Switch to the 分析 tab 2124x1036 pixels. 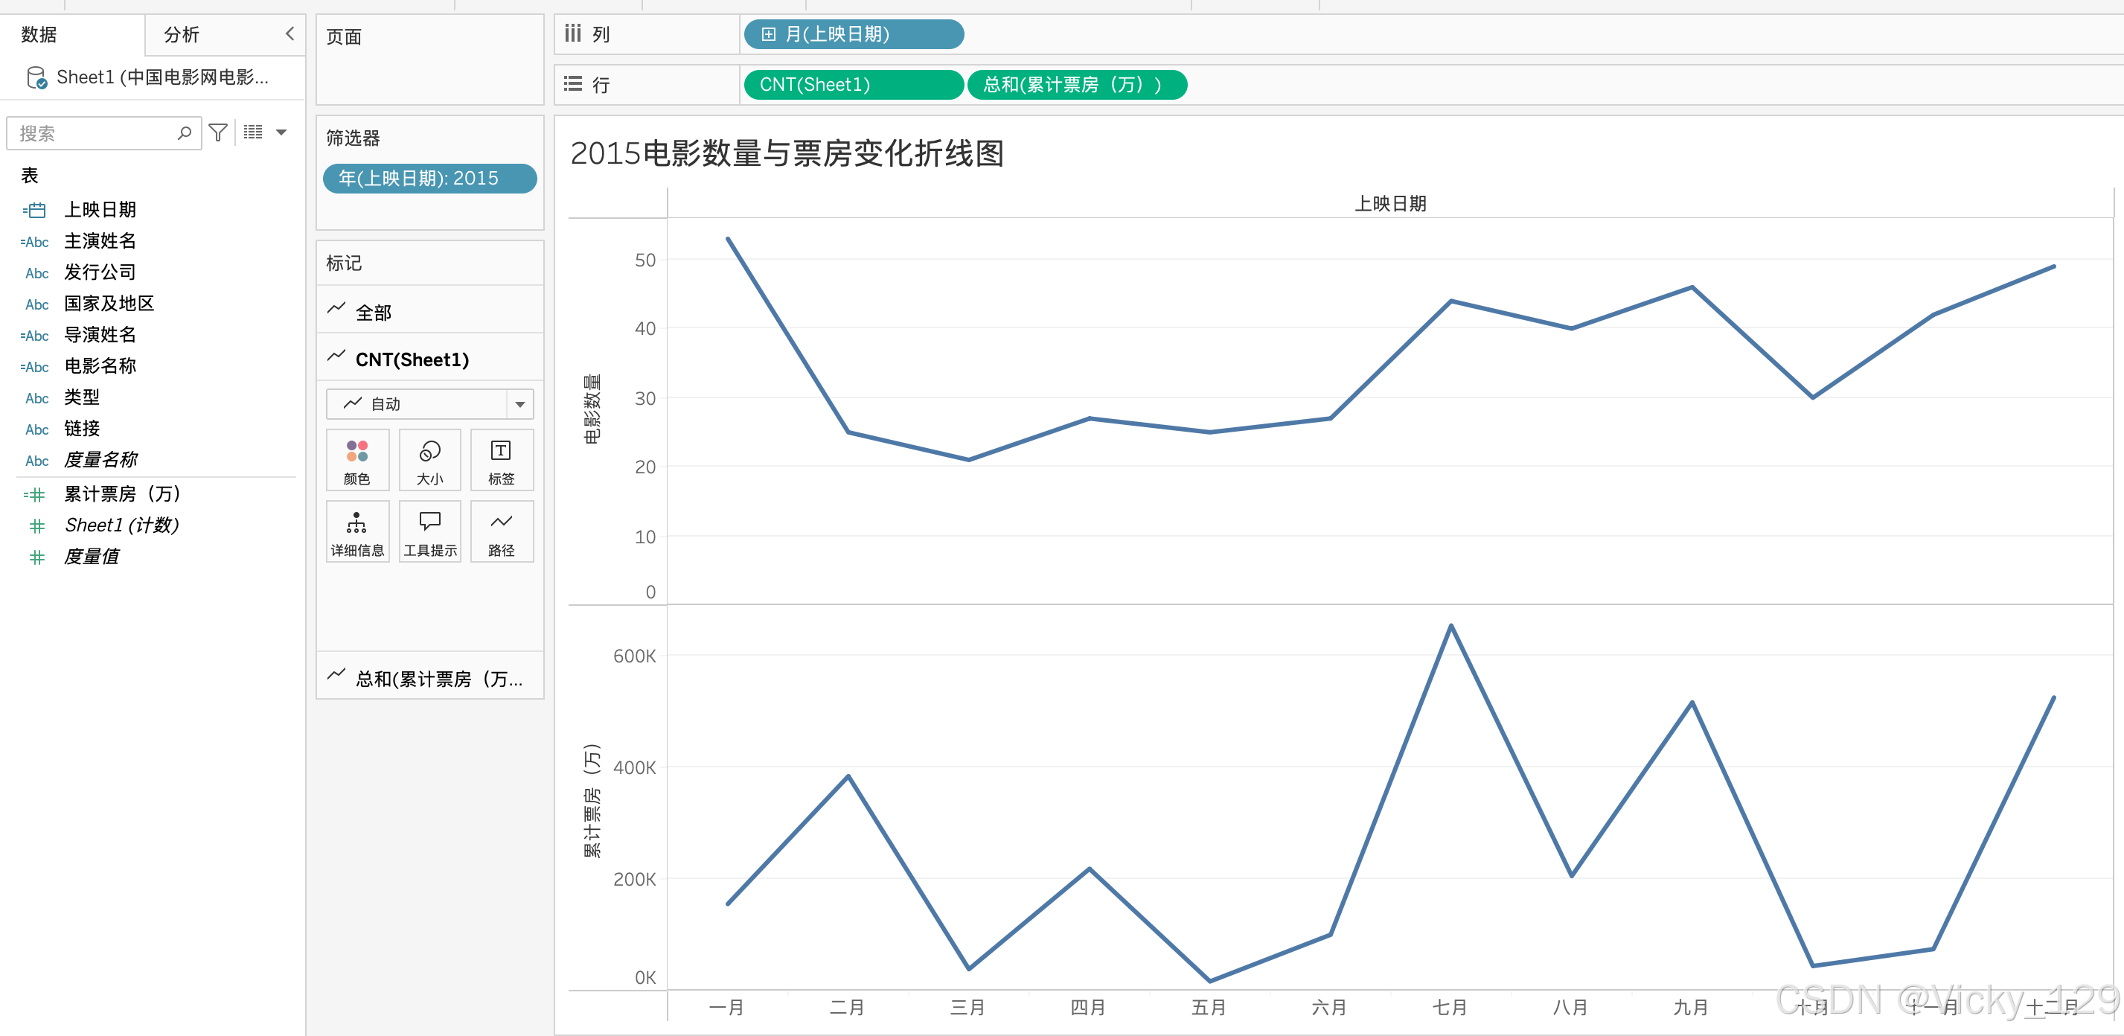182,35
